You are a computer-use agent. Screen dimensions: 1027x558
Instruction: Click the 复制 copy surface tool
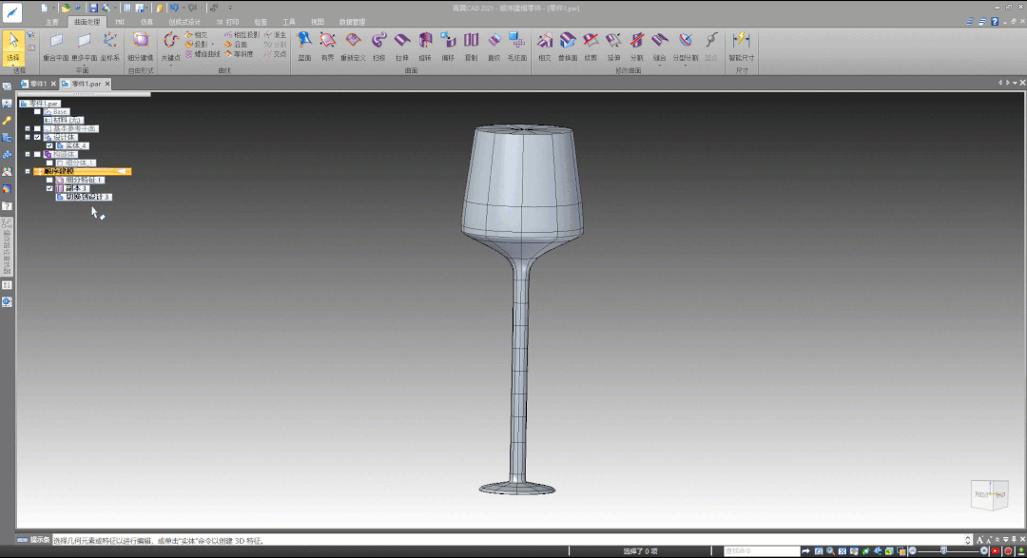pos(471,47)
